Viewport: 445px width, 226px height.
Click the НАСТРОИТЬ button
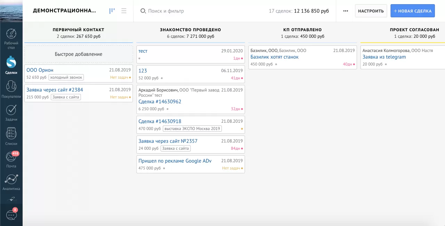(371, 11)
